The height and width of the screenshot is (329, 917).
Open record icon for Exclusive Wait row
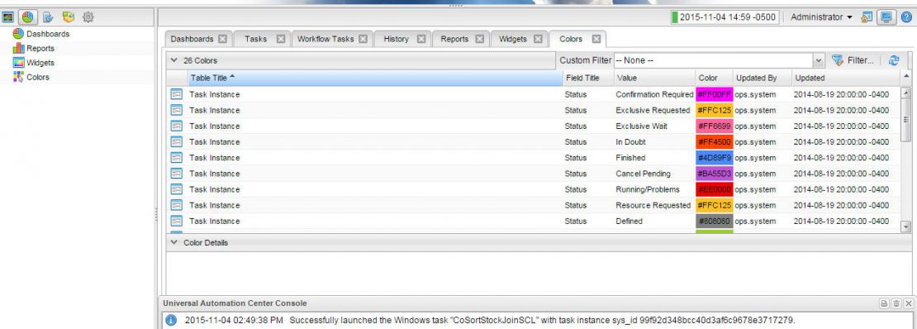coord(177,126)
